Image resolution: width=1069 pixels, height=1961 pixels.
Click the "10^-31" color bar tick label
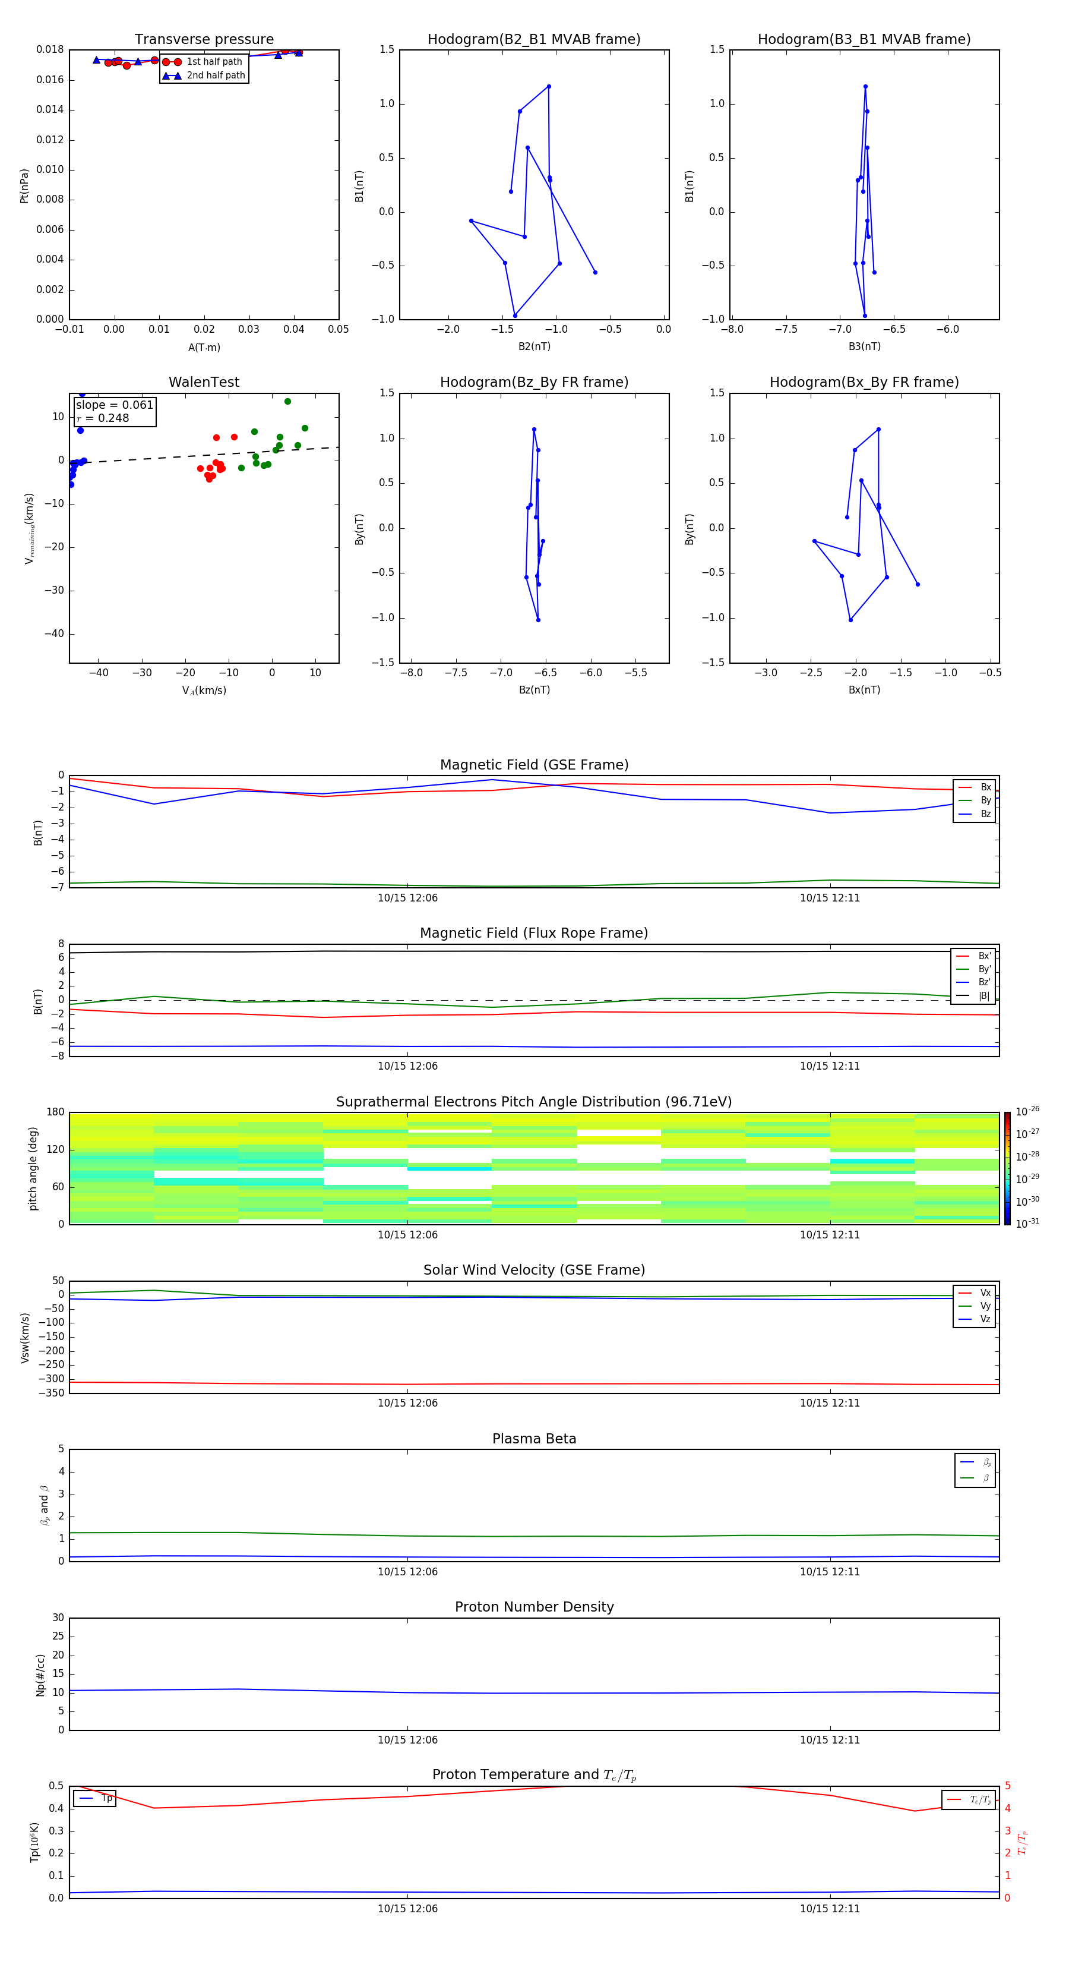click(1027, 1224)
